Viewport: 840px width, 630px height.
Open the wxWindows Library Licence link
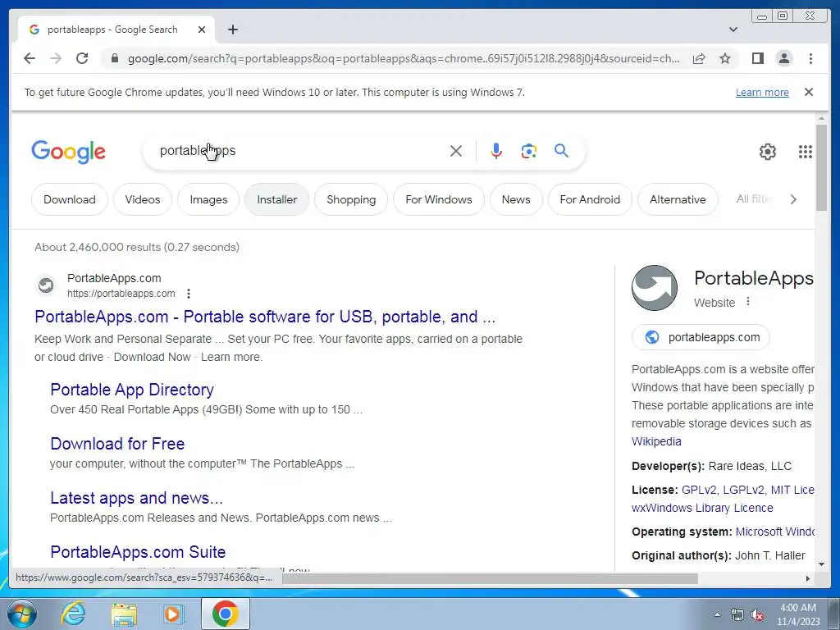[702, 508]
